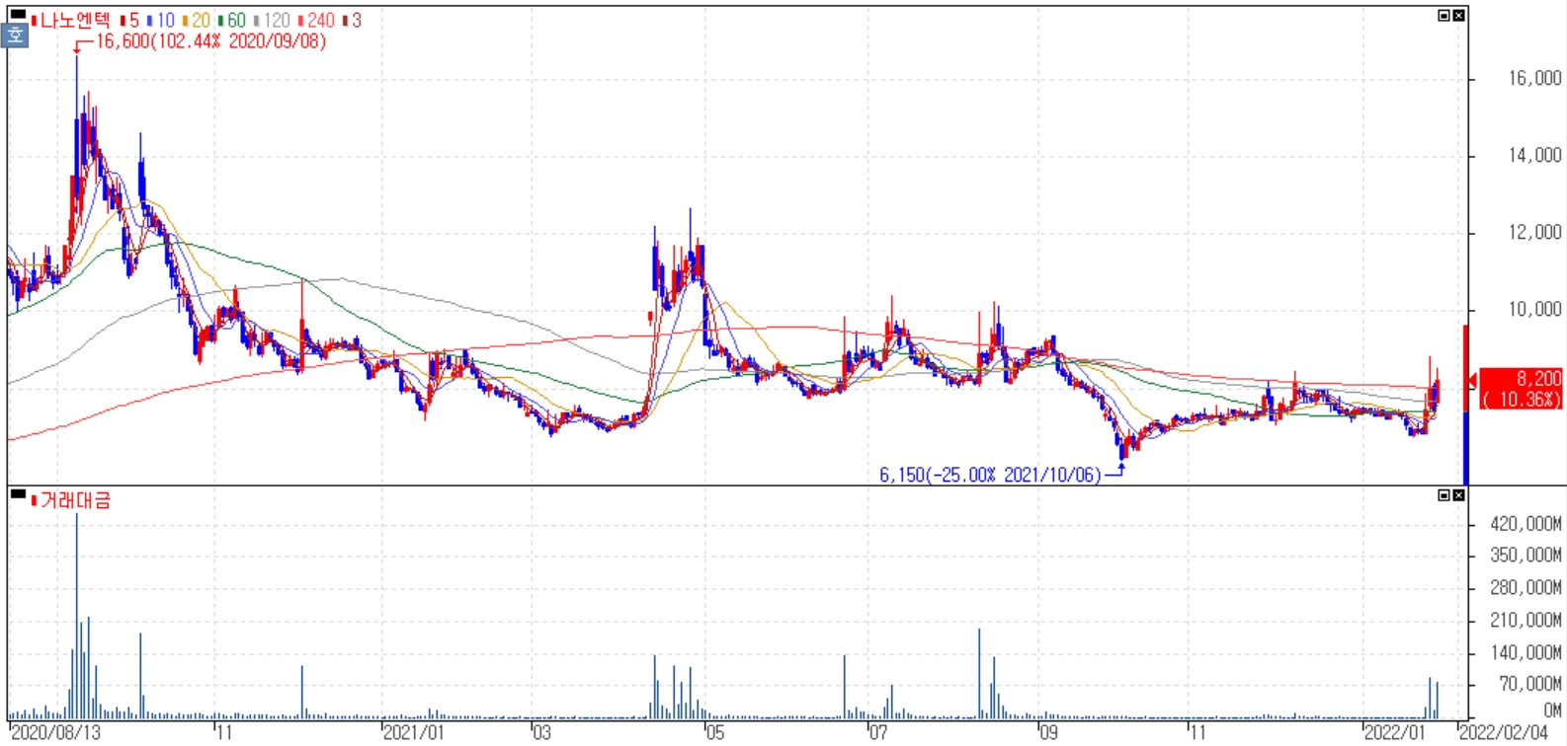1567x746 pixels.
Task: Click the blue 호 button beside the chart
Action: point(16,36)
